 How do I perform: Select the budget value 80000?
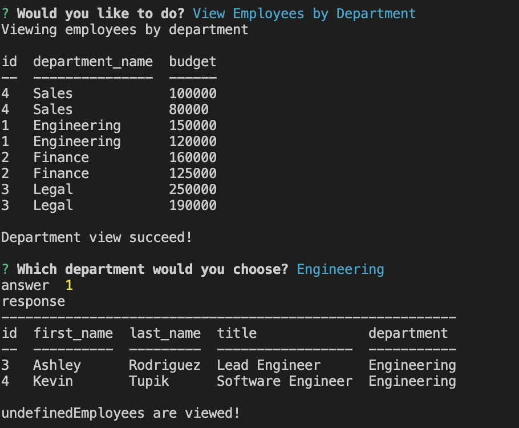[x=189, y=110]
